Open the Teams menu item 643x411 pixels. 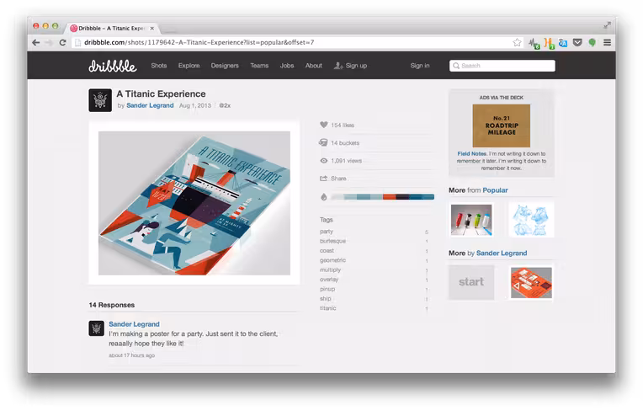tap(259, 66)
